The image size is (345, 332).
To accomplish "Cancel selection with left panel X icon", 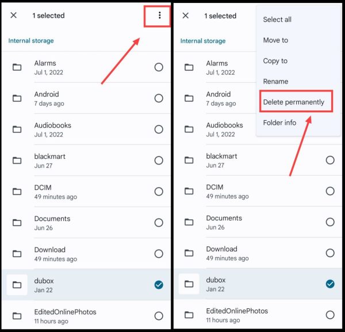I will pyautogui.click(x=14, y=16).
